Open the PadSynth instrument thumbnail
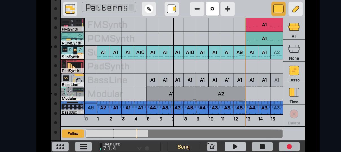 pos(73,66)
